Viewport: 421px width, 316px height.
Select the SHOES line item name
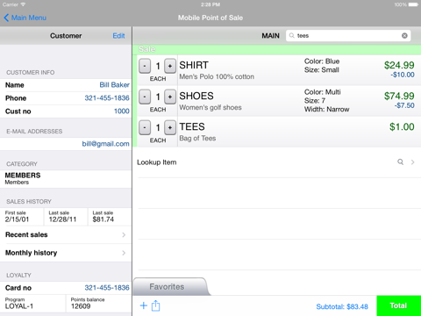pos(196,96)
